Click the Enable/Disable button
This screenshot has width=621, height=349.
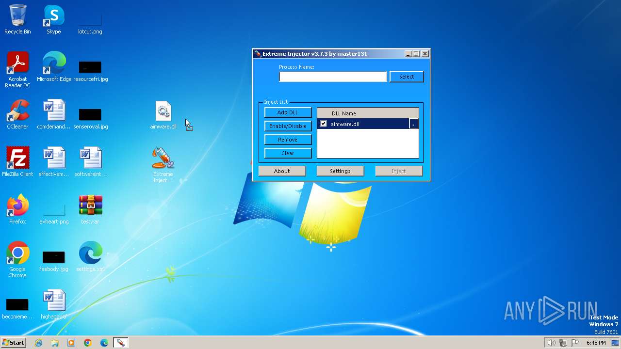coord(288,126)
